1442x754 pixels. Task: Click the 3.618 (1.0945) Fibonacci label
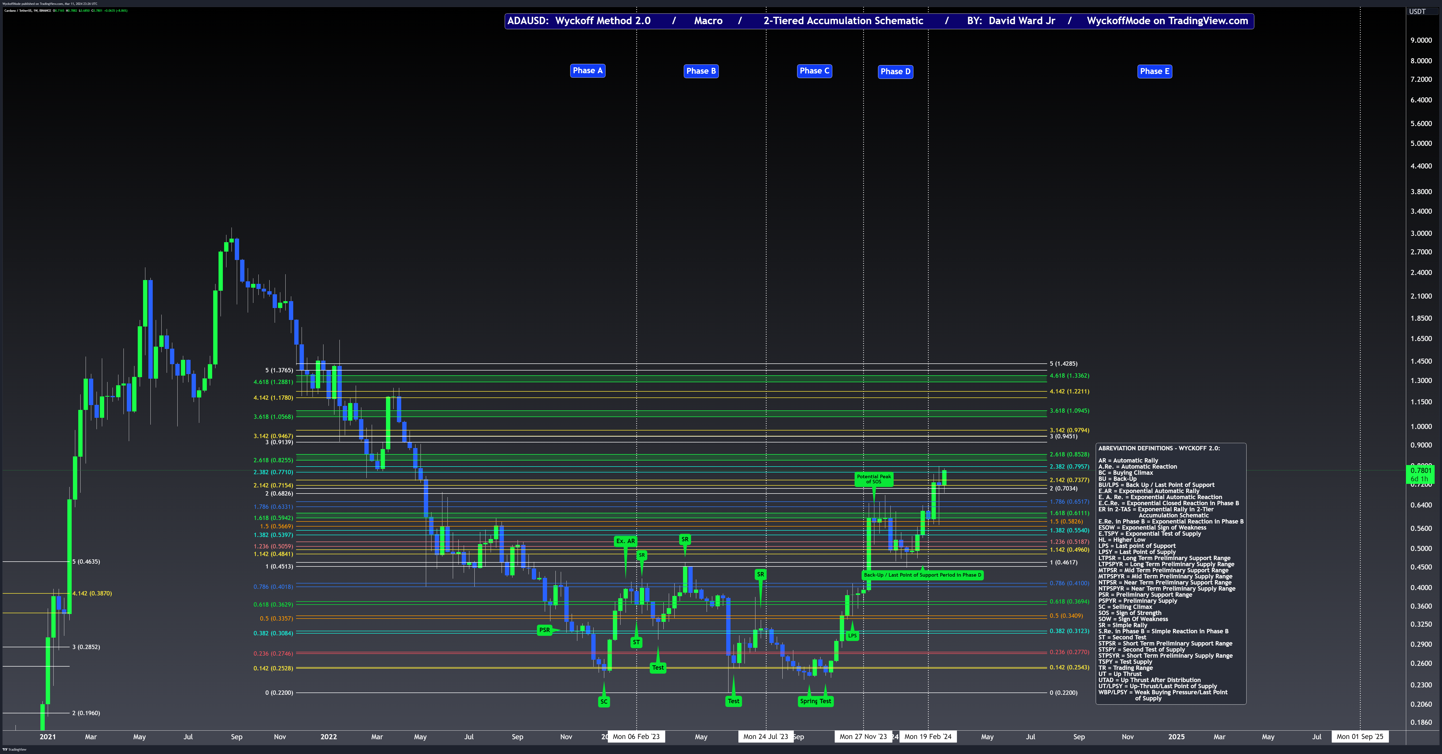(1069, 411)
